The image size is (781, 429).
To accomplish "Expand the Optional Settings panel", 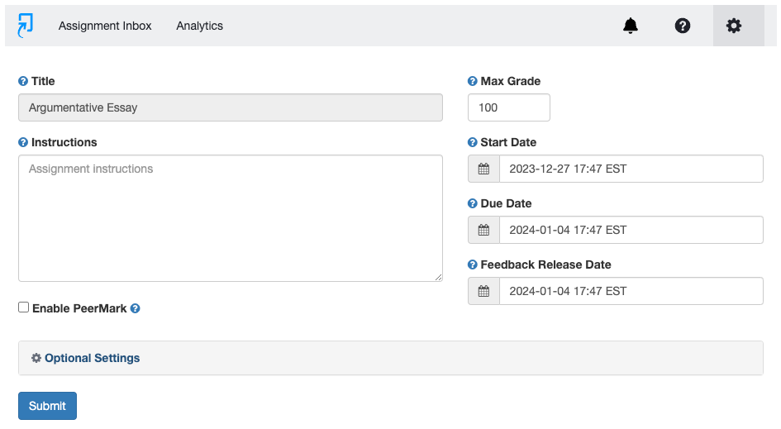I will coord(390,358).
